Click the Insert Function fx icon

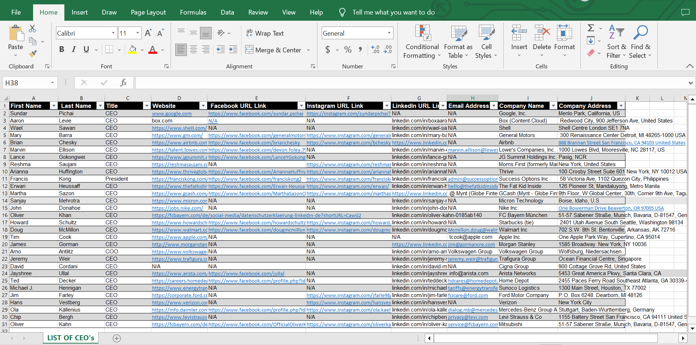[123, 83]
